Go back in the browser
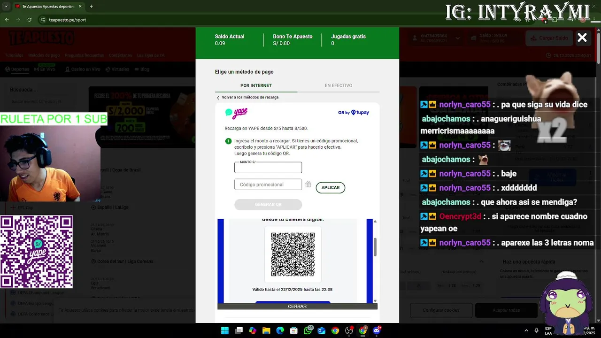The width and height of the screenshot is (601, 338). pos(7,20)
